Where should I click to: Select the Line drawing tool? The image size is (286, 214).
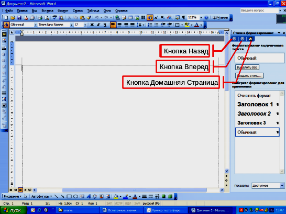[56, 197]
